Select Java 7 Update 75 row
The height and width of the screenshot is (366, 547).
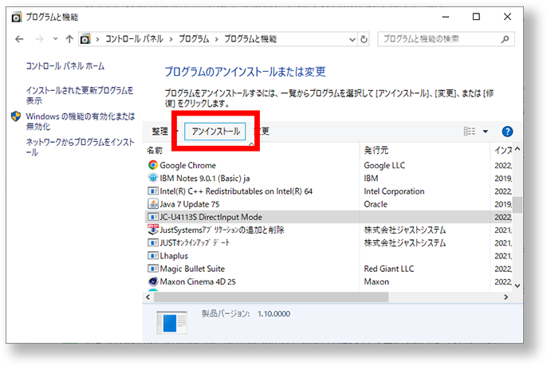pos(328,204)
